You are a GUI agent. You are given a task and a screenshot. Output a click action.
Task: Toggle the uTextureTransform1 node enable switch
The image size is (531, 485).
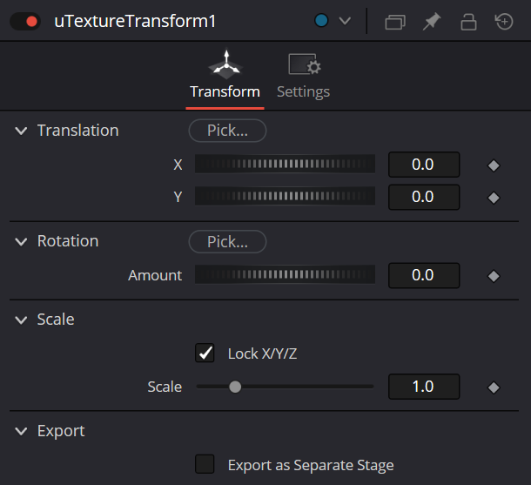point(25,22)
